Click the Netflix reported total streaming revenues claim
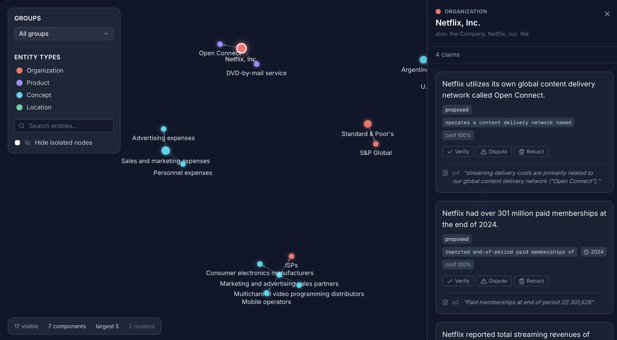 516,334
